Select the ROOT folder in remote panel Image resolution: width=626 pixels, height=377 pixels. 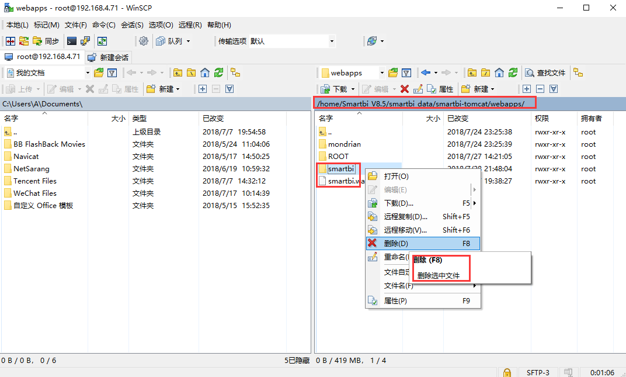[x=338, y=156]
